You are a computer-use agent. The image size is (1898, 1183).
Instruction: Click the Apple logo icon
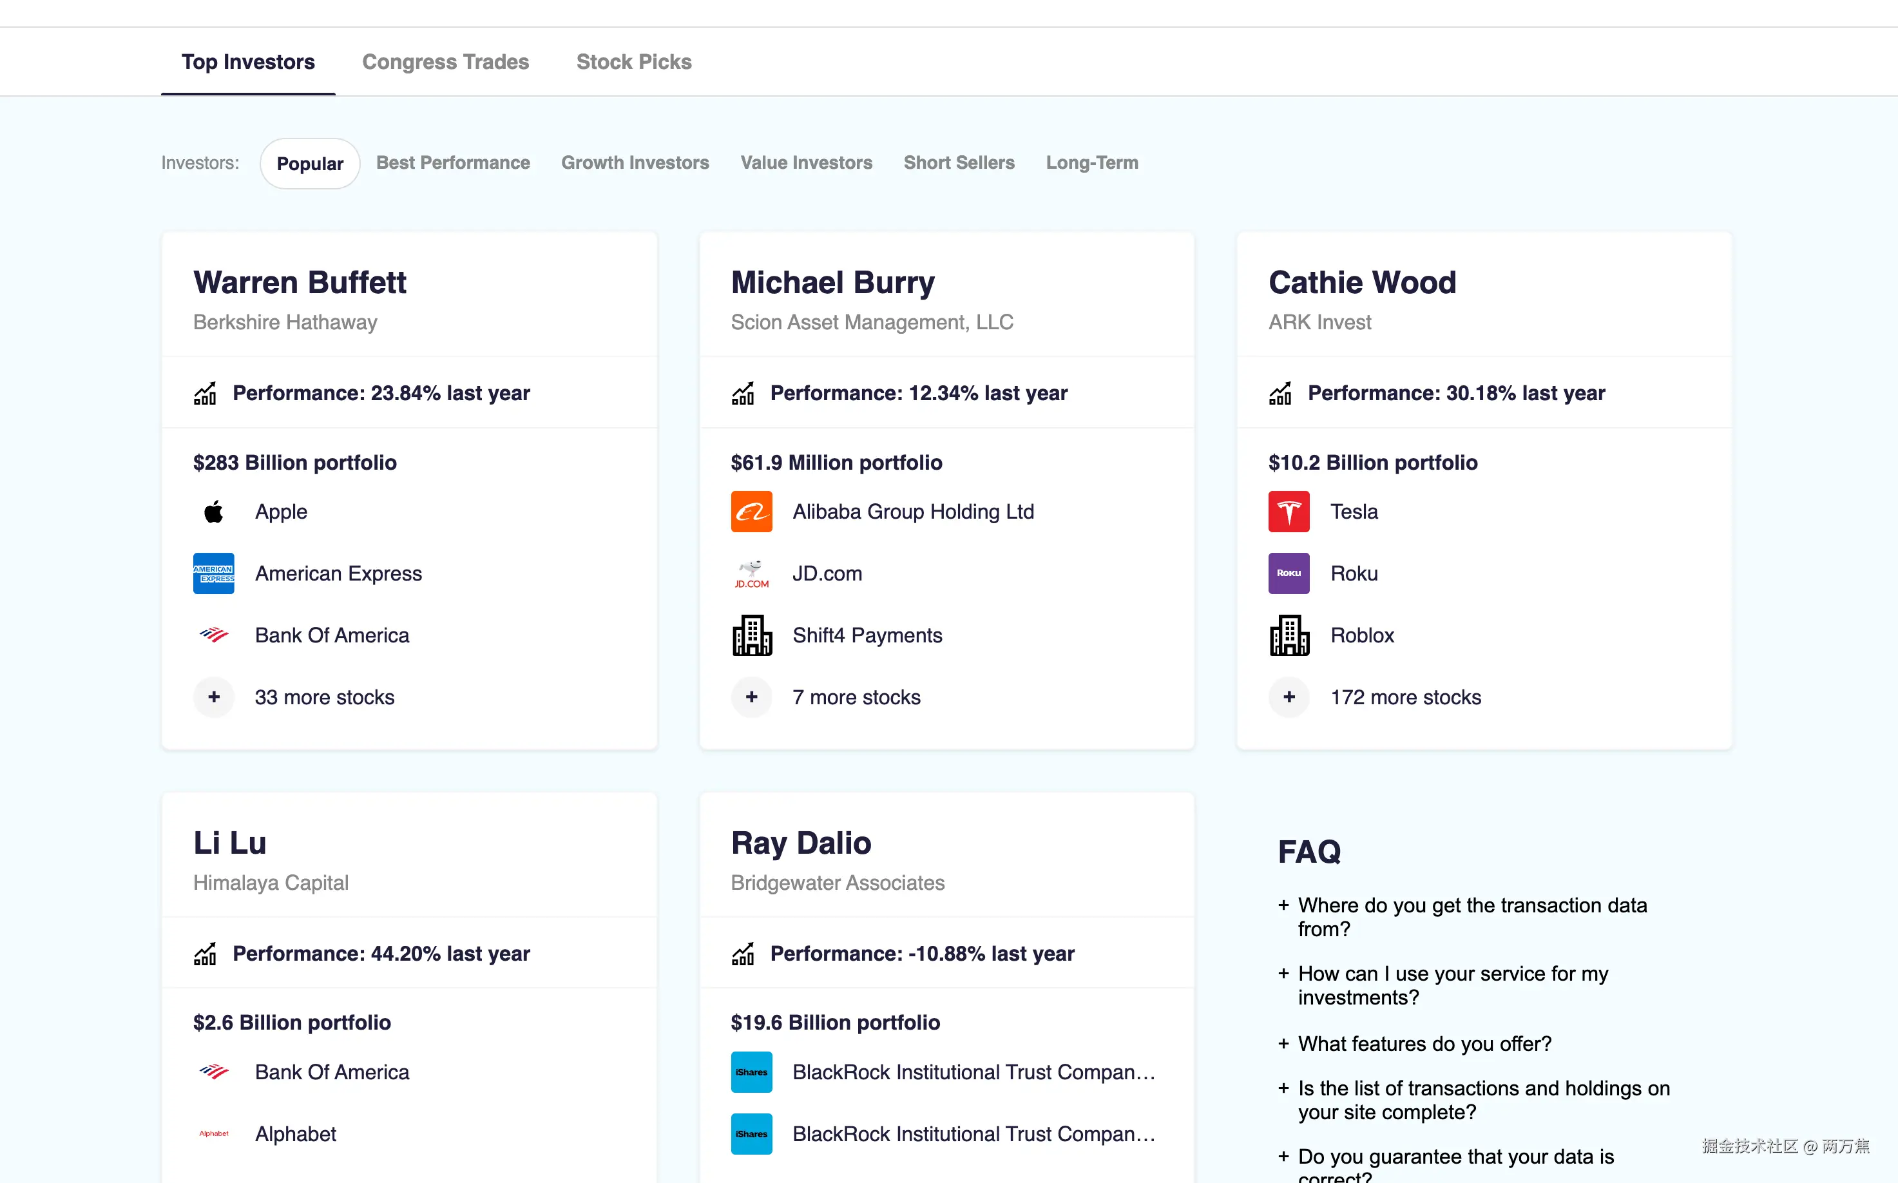[214, 512]
